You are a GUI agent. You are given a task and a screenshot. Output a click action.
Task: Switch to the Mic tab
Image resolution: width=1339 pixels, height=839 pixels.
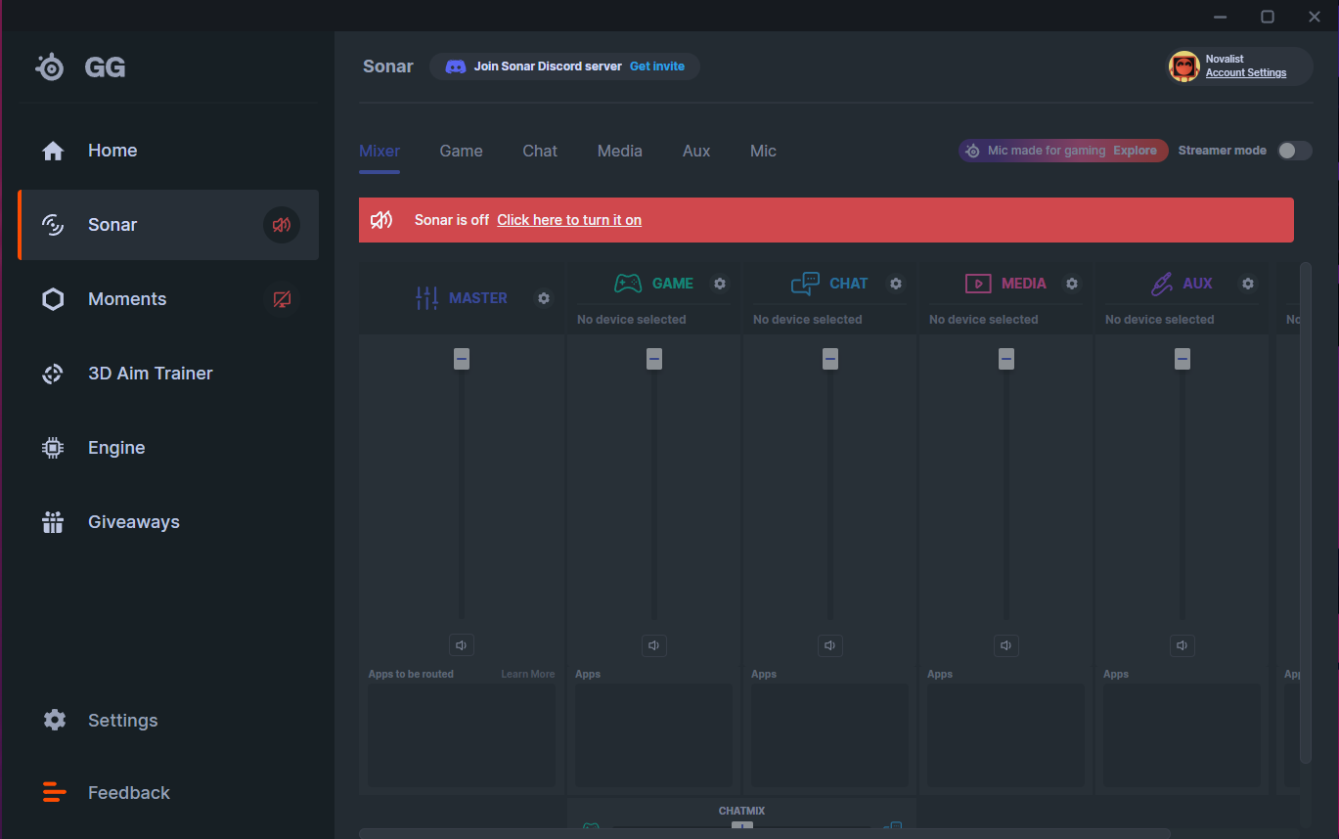(763, 152)
